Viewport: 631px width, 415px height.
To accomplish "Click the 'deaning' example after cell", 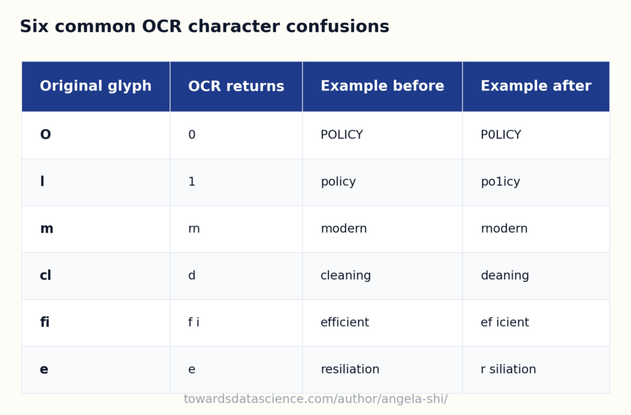I will click(x=536, y=276).
